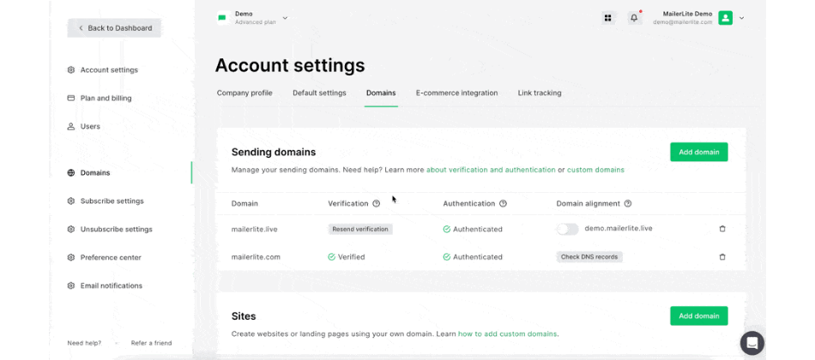
Task: Click the Authenticated checkmark for mailerlite.live
Action: click(x=446, y=229)
